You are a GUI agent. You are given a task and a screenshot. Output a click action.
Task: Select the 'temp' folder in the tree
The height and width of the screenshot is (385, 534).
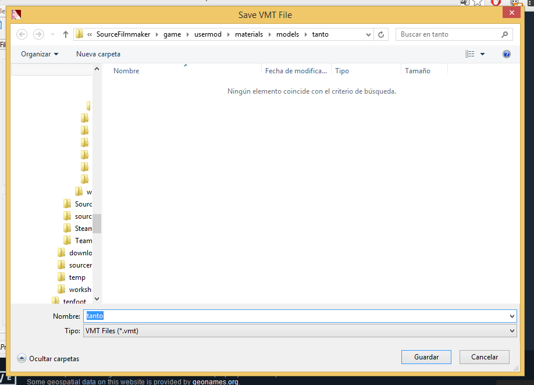(x=72, y=277)
